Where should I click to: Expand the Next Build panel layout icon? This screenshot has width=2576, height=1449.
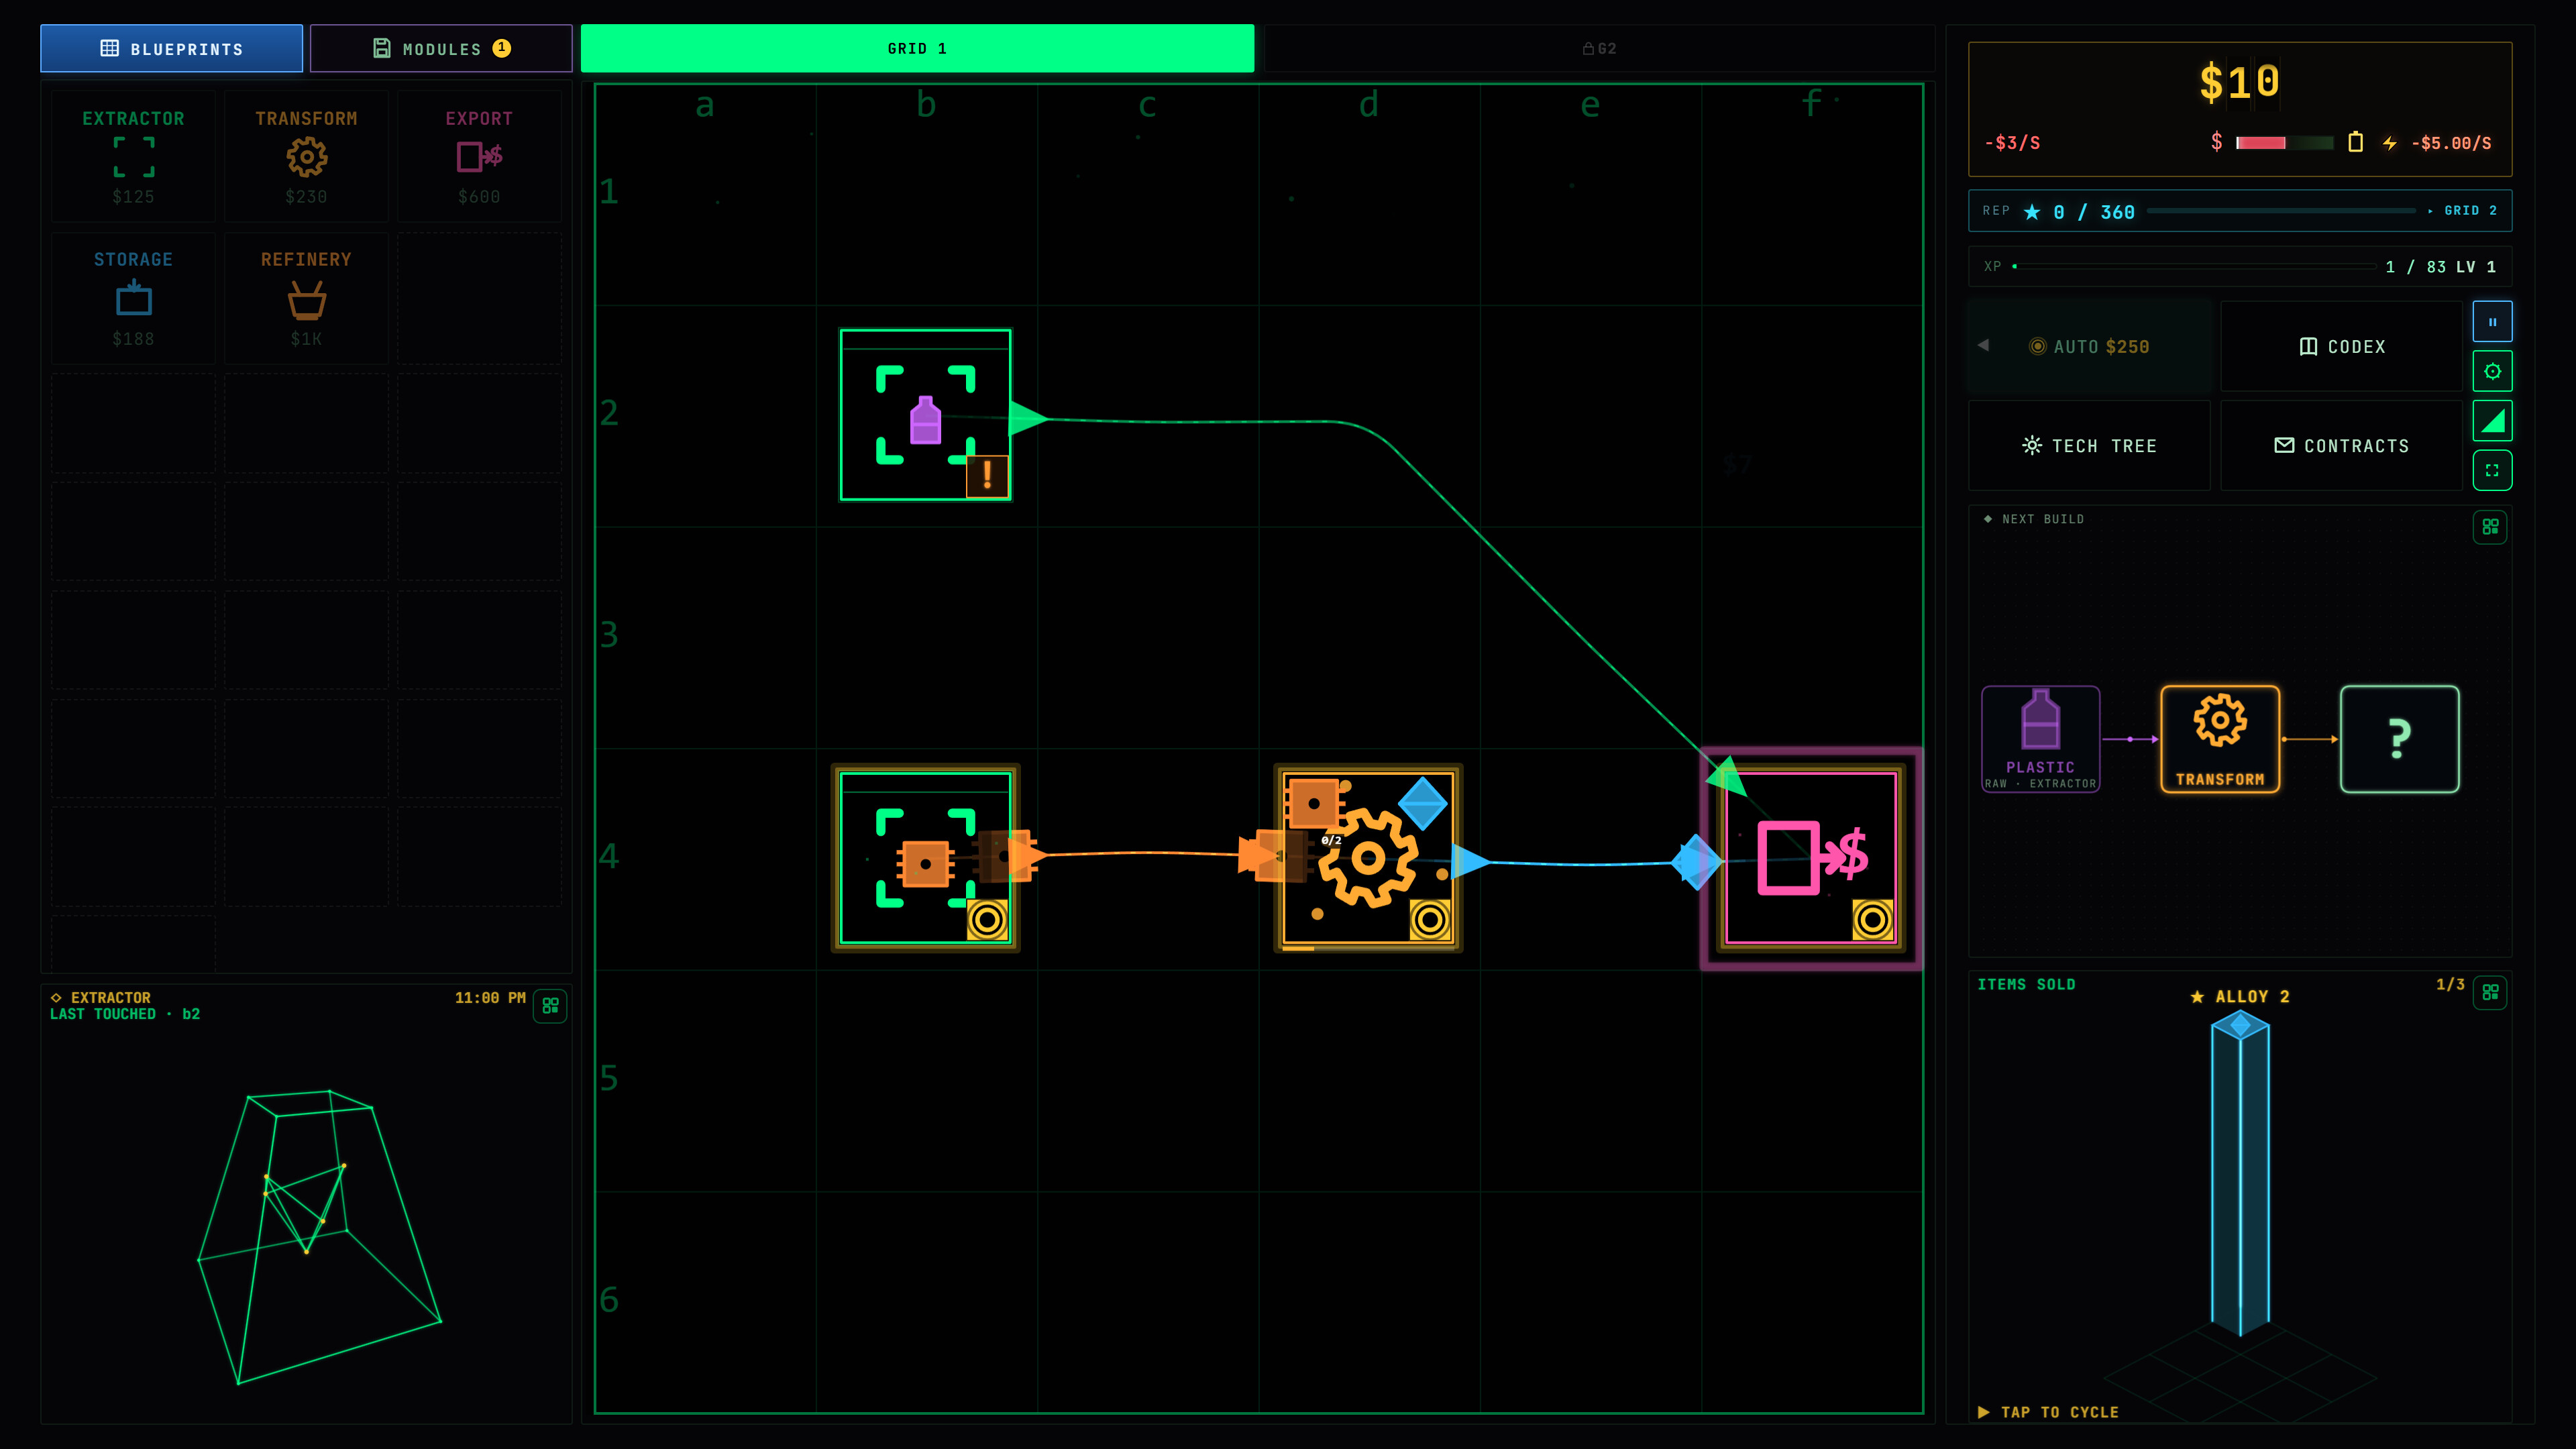point(2490,527)
